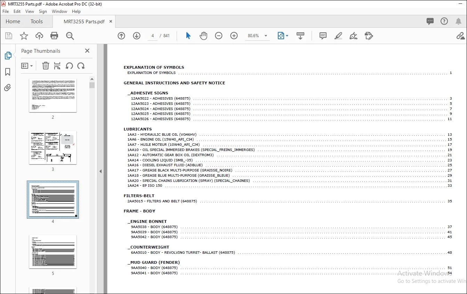Click the share link icon
Screen dimensions: 467x294
[460, 36]
